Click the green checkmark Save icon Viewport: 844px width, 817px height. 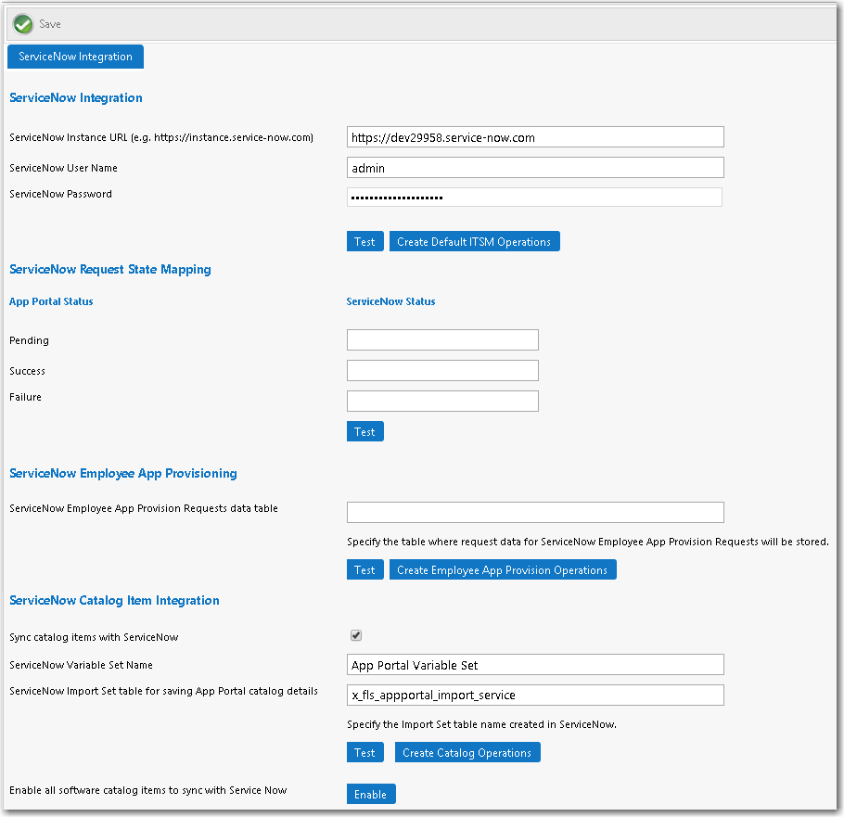[23, 24]
